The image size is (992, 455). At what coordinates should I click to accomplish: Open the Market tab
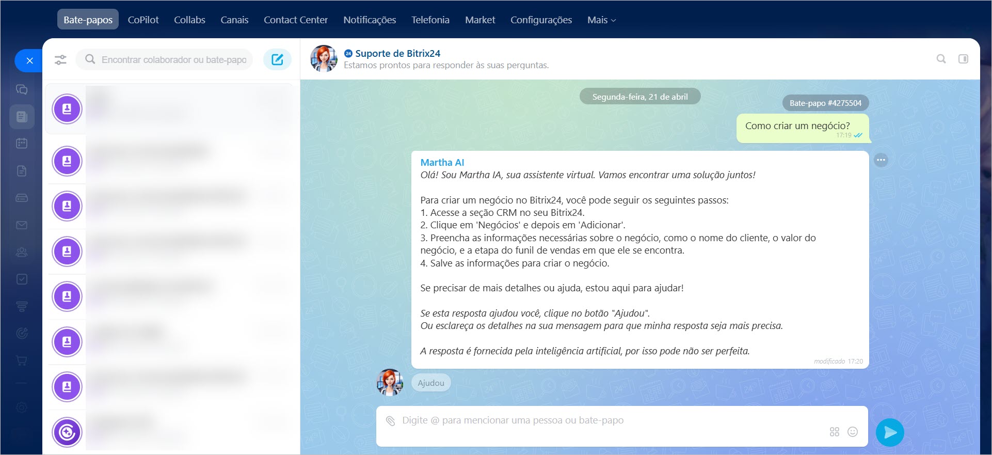tap(480, 20)
